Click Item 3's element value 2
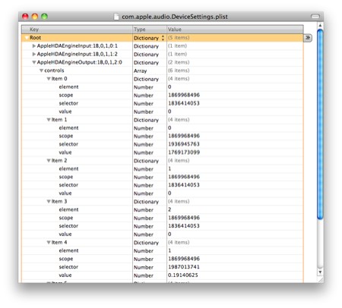The width and height of the screenshot is (342, 308). [x=169, y=209]
